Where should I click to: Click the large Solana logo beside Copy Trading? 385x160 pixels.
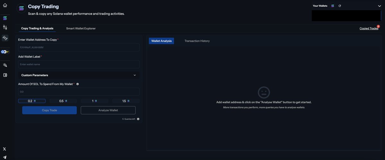(21, 8)
